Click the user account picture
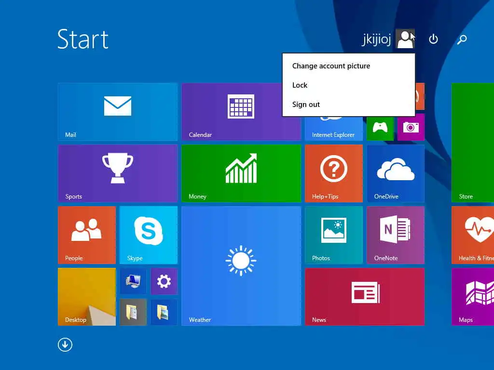Screen dimensions: 494x370 pyautogui.click(x=405, y=39)
